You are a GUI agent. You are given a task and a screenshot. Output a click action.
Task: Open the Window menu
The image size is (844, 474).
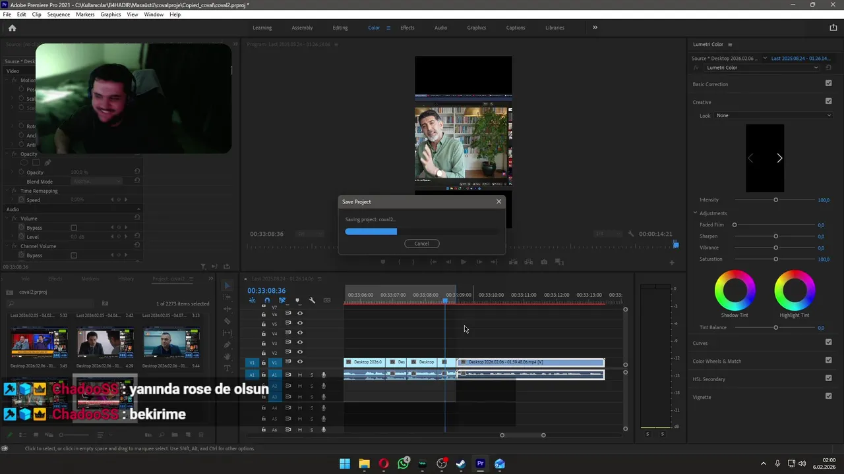pos(154,14)
